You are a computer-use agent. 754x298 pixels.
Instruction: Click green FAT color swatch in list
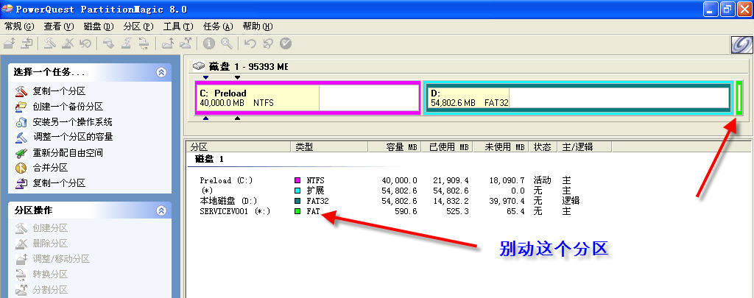click(x=297, y=211)
